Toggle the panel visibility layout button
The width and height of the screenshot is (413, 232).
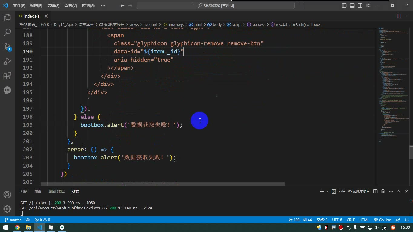352,5
